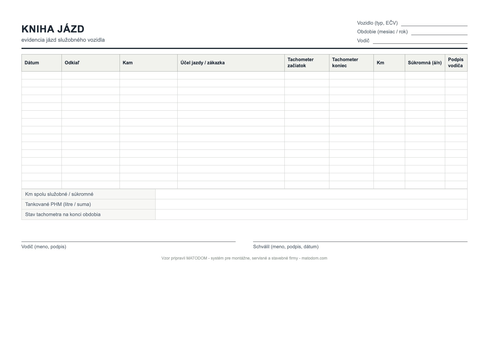Click the Tachometer koniec column header

pos(351,63)
